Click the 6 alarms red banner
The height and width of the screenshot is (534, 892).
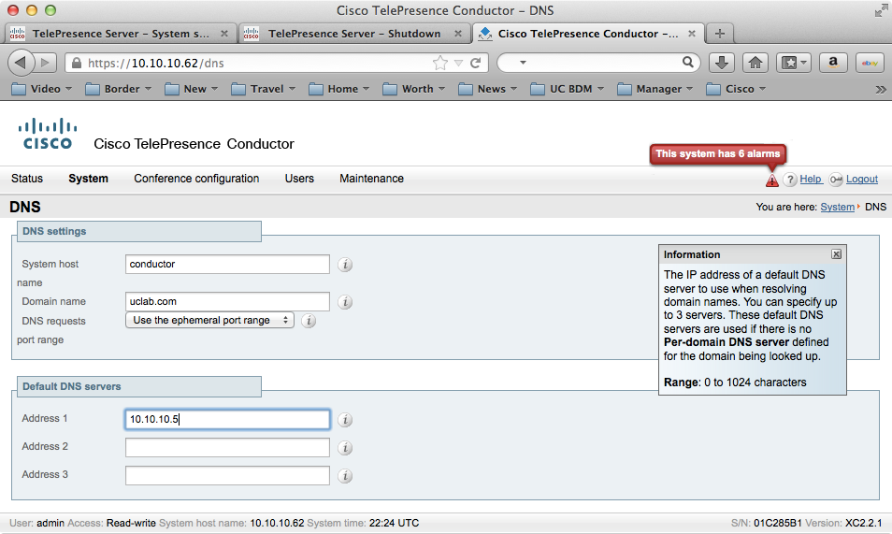[x=718, y=153]
